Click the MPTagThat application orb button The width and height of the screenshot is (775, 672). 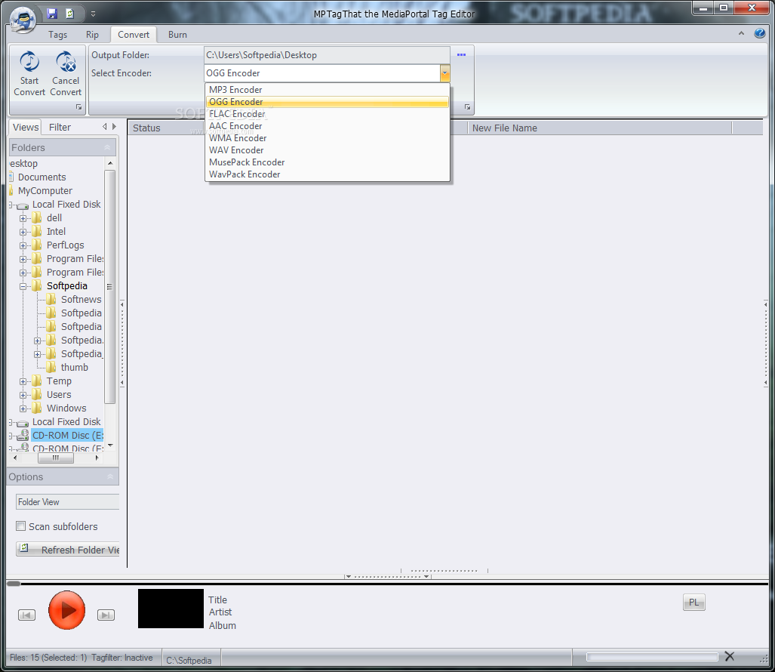(23, 21)
